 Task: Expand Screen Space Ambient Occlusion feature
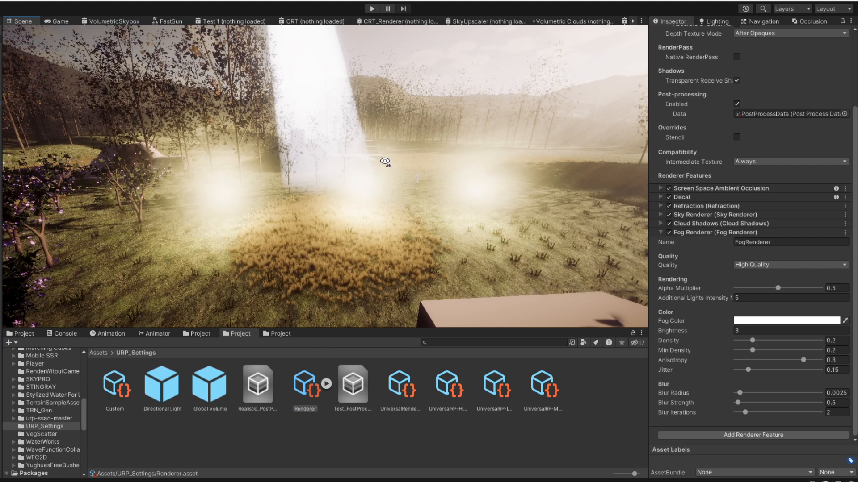click(x=660, y=188)
